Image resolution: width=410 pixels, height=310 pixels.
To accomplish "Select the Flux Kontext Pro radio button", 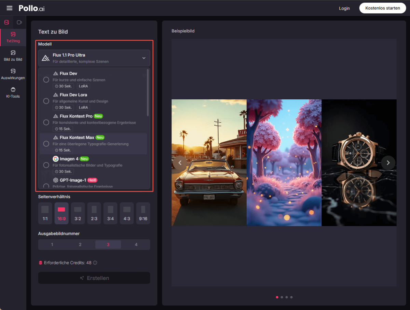I will (x=46, y=122).
